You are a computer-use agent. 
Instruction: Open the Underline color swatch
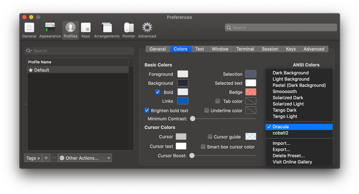click(x=251, y=110)
